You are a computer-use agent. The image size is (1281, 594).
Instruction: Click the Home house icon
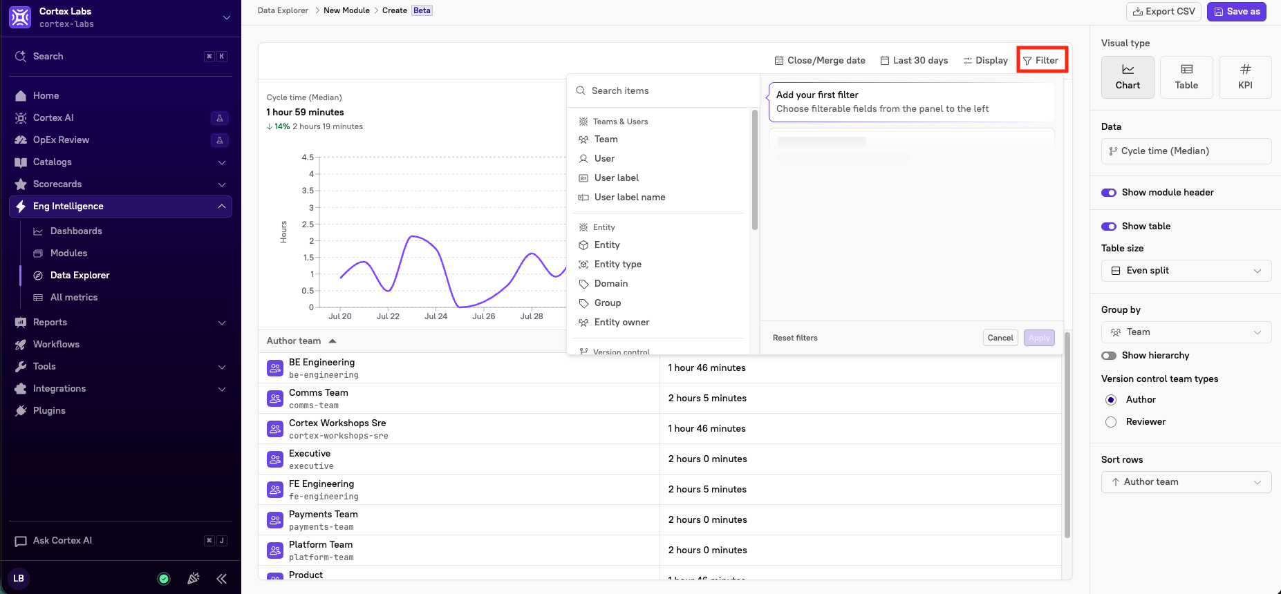click(x=21, y=96)
